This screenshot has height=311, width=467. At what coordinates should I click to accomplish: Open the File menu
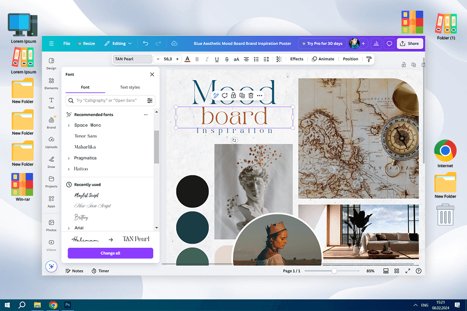pos(67,43)
